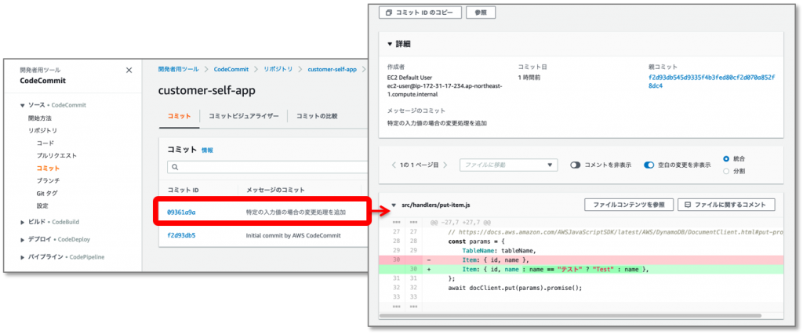
Task: Expand the パイプライン CodePipeline section
Action: pos(23,256)
